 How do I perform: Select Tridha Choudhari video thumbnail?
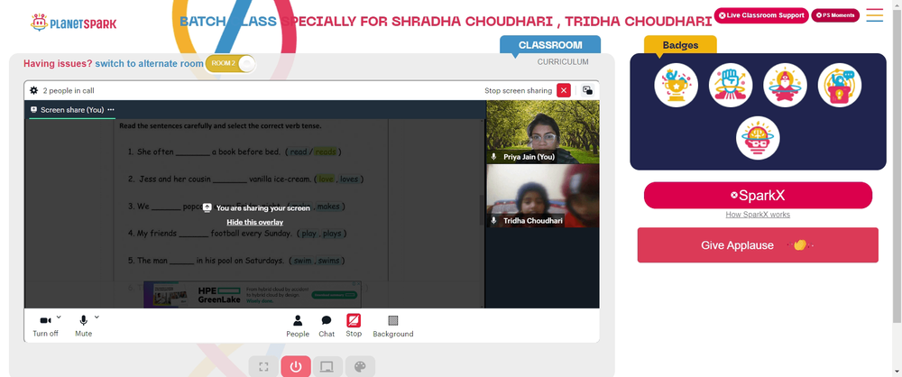point(542,196)
